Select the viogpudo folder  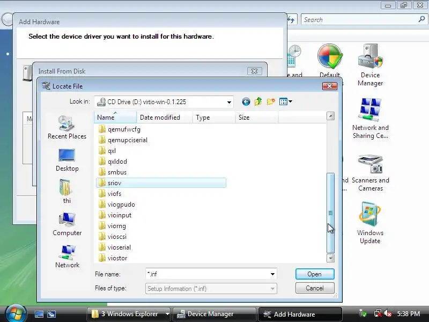116,204
